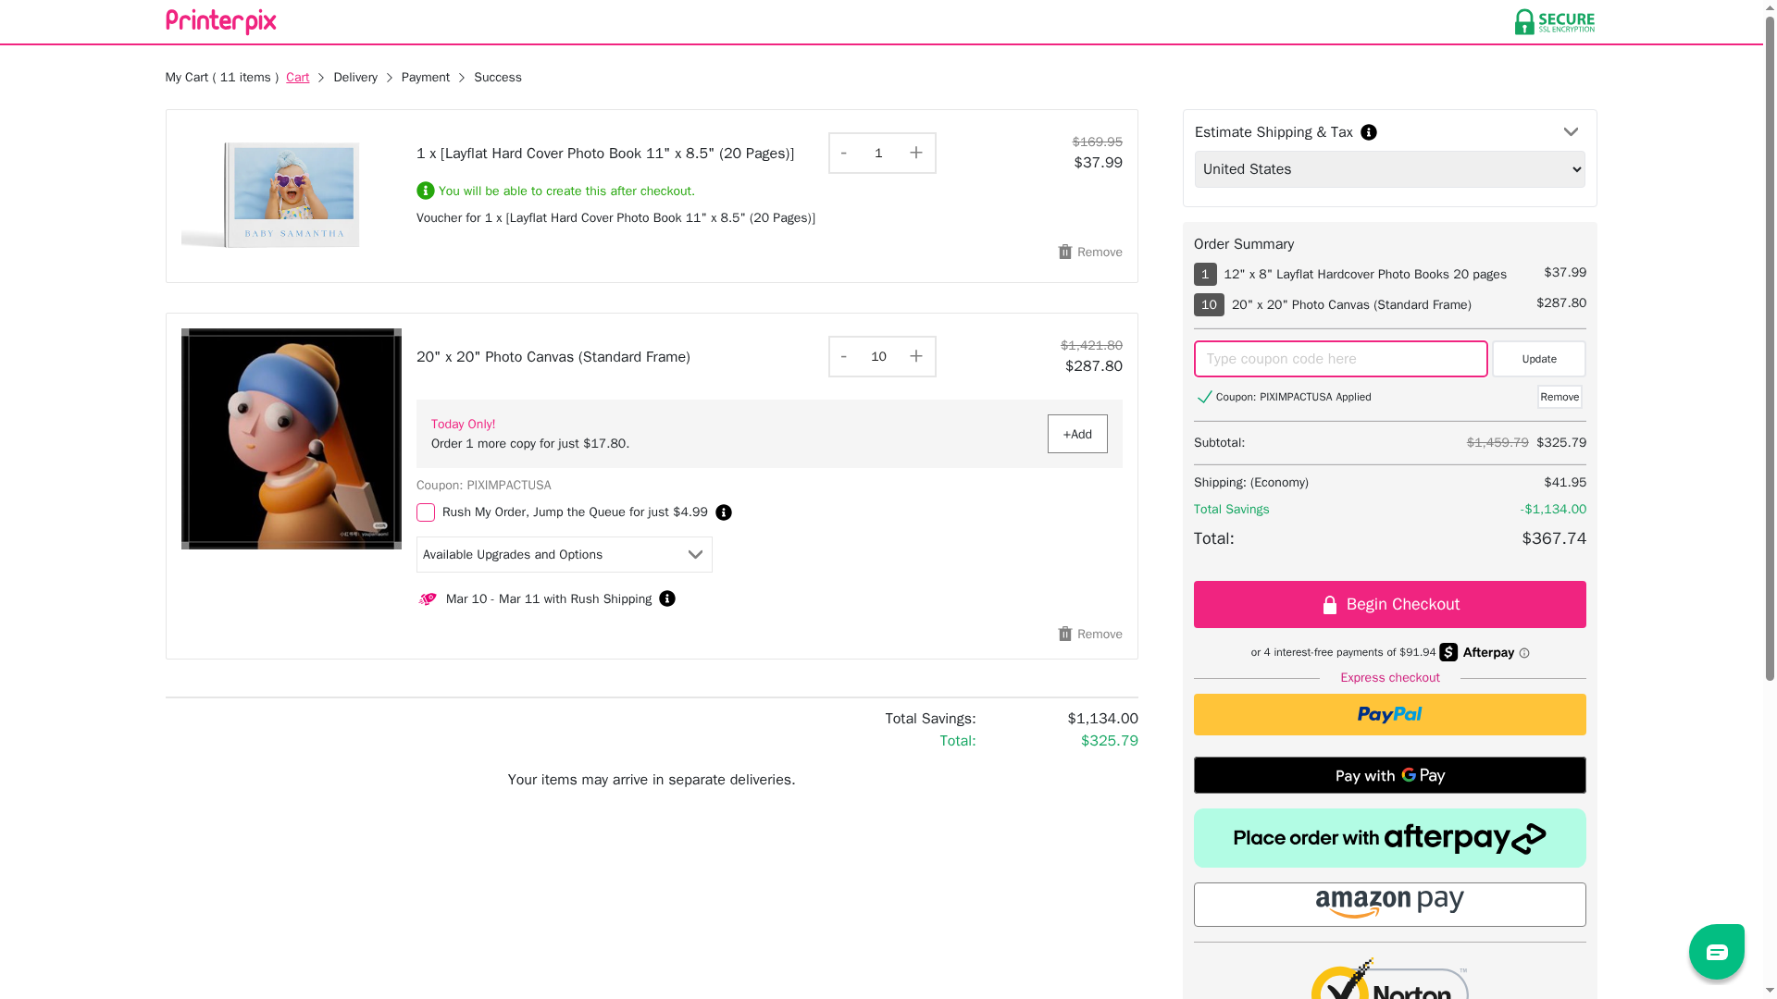The width and height of the screenshot is (1777, 999).
Task: Click the Estimate Shipping & Tax info icon
Action: click(x=1369, y=132)
